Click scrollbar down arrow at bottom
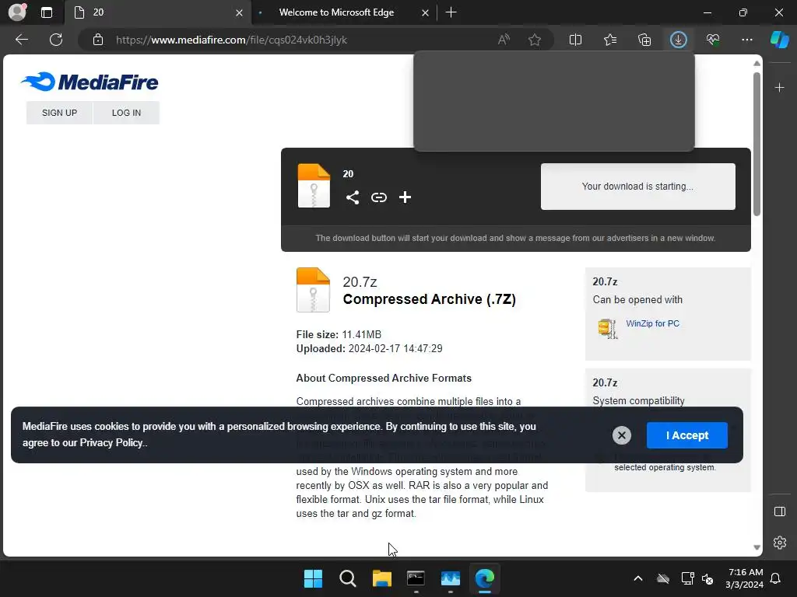 (757, 548)
